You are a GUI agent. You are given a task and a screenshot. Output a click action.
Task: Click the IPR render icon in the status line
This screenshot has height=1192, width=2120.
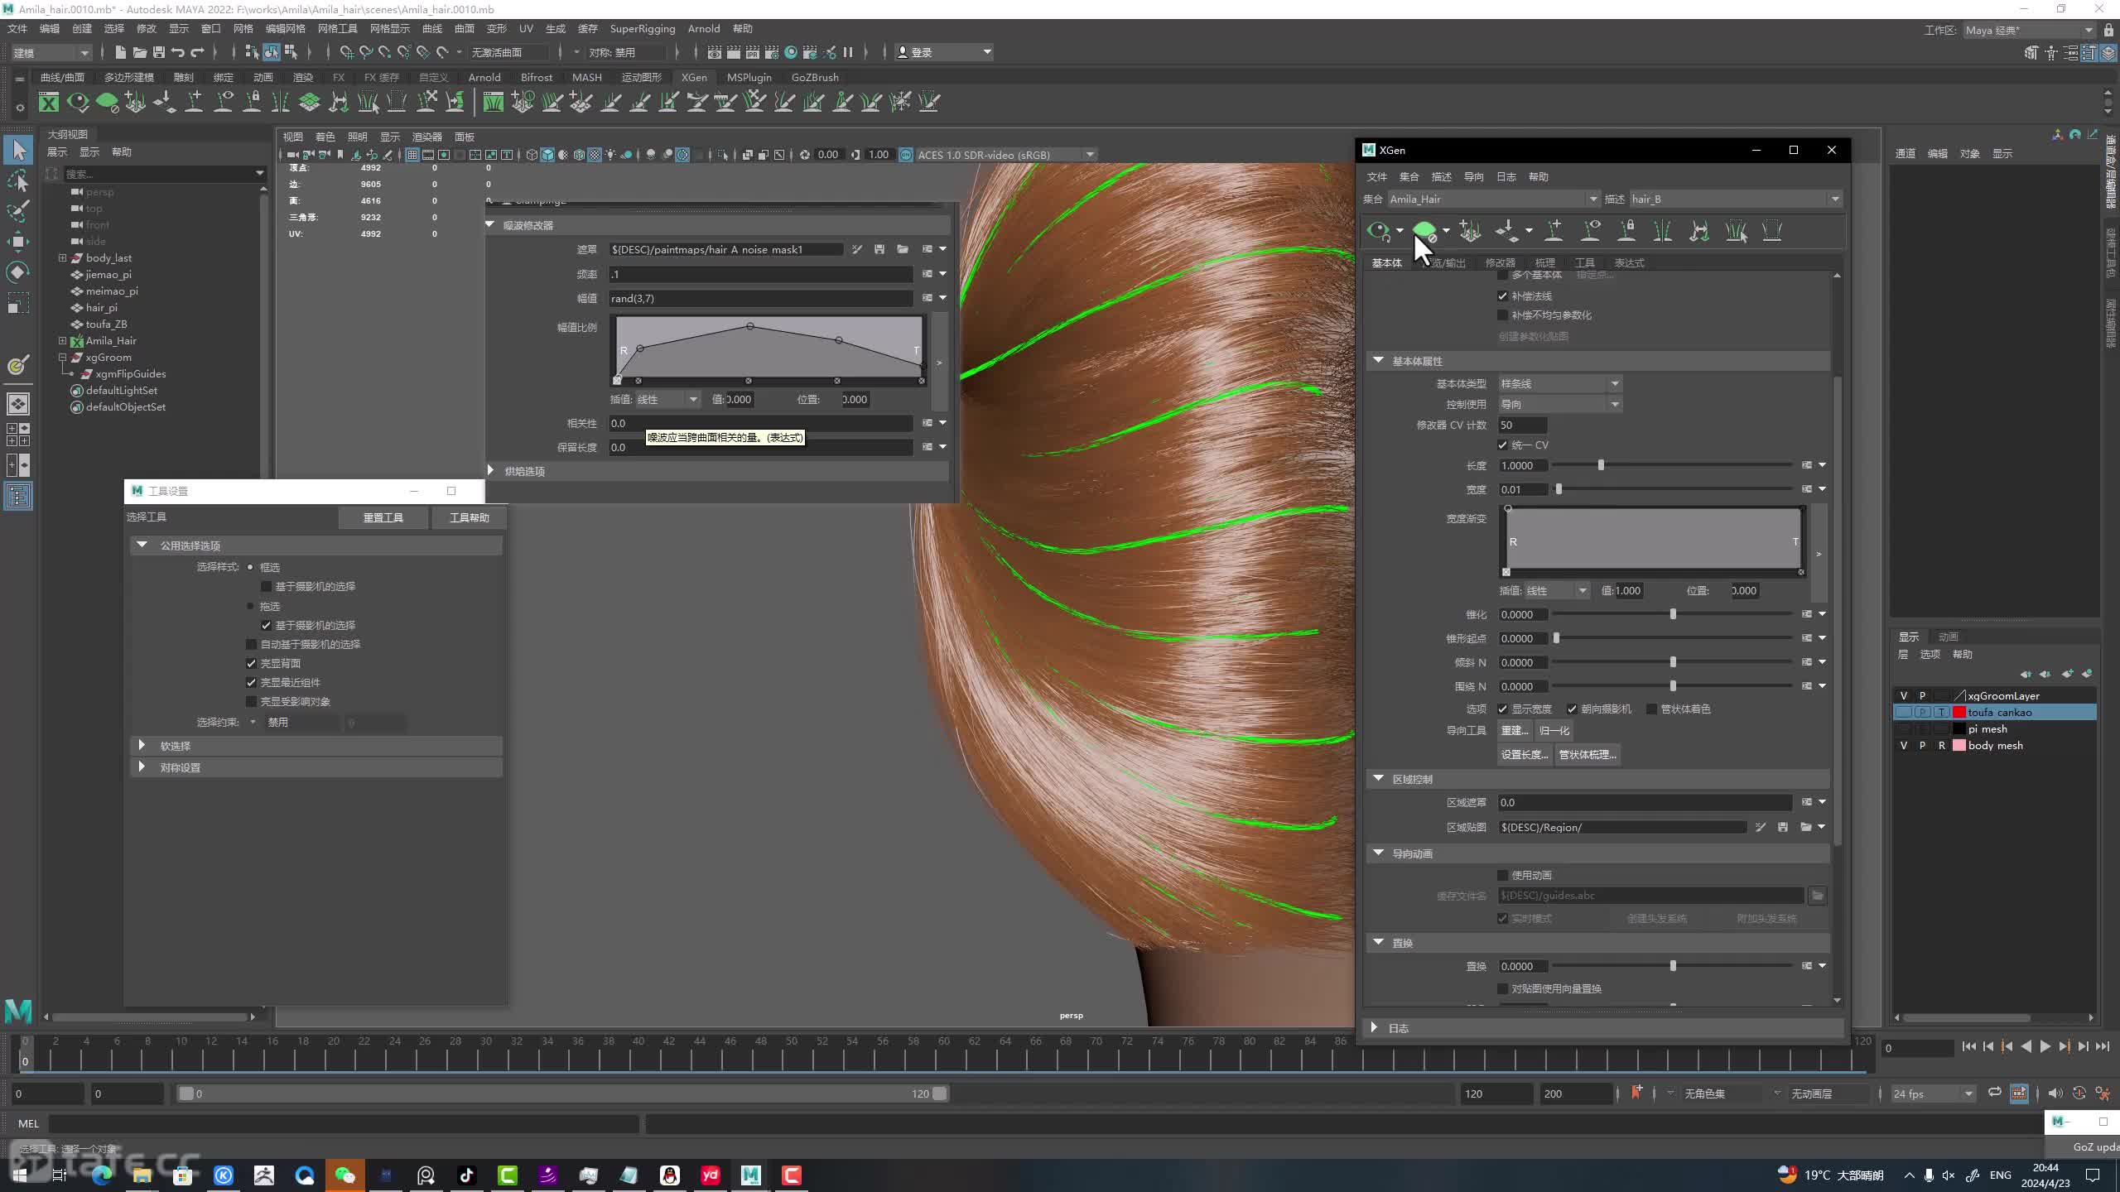click(x=752, y=52)
